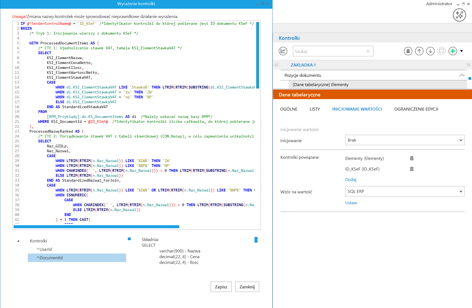Screen dimensions: 472x308
Task: Open the Wzór na wartość dropdown
Action: (x=405, y=191)
